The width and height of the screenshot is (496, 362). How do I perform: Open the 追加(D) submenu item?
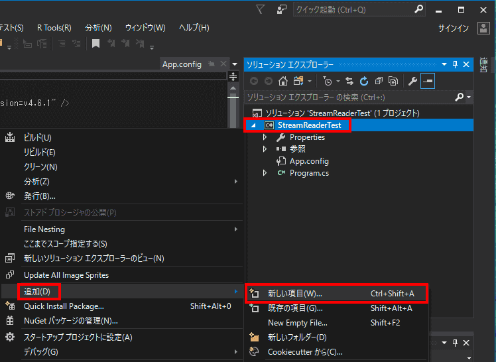pos(122,292)
